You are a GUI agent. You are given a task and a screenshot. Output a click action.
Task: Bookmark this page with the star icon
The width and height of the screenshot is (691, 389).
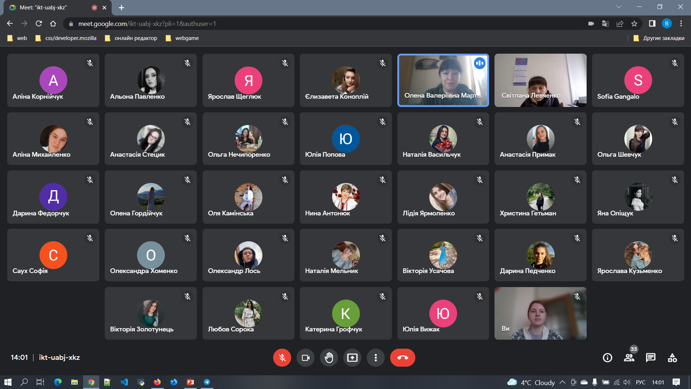click(634, 24)
